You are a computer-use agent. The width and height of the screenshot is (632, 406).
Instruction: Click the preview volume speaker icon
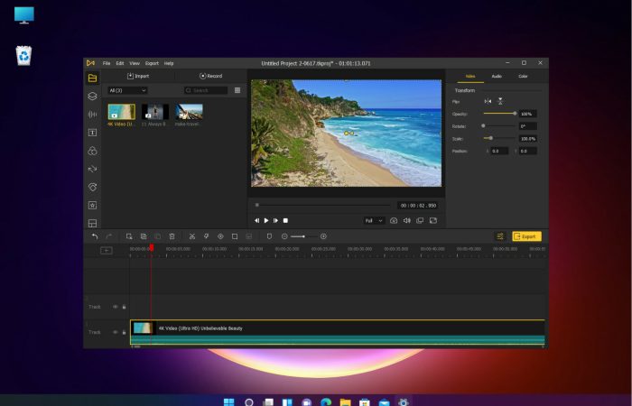[x=406, y=221]
